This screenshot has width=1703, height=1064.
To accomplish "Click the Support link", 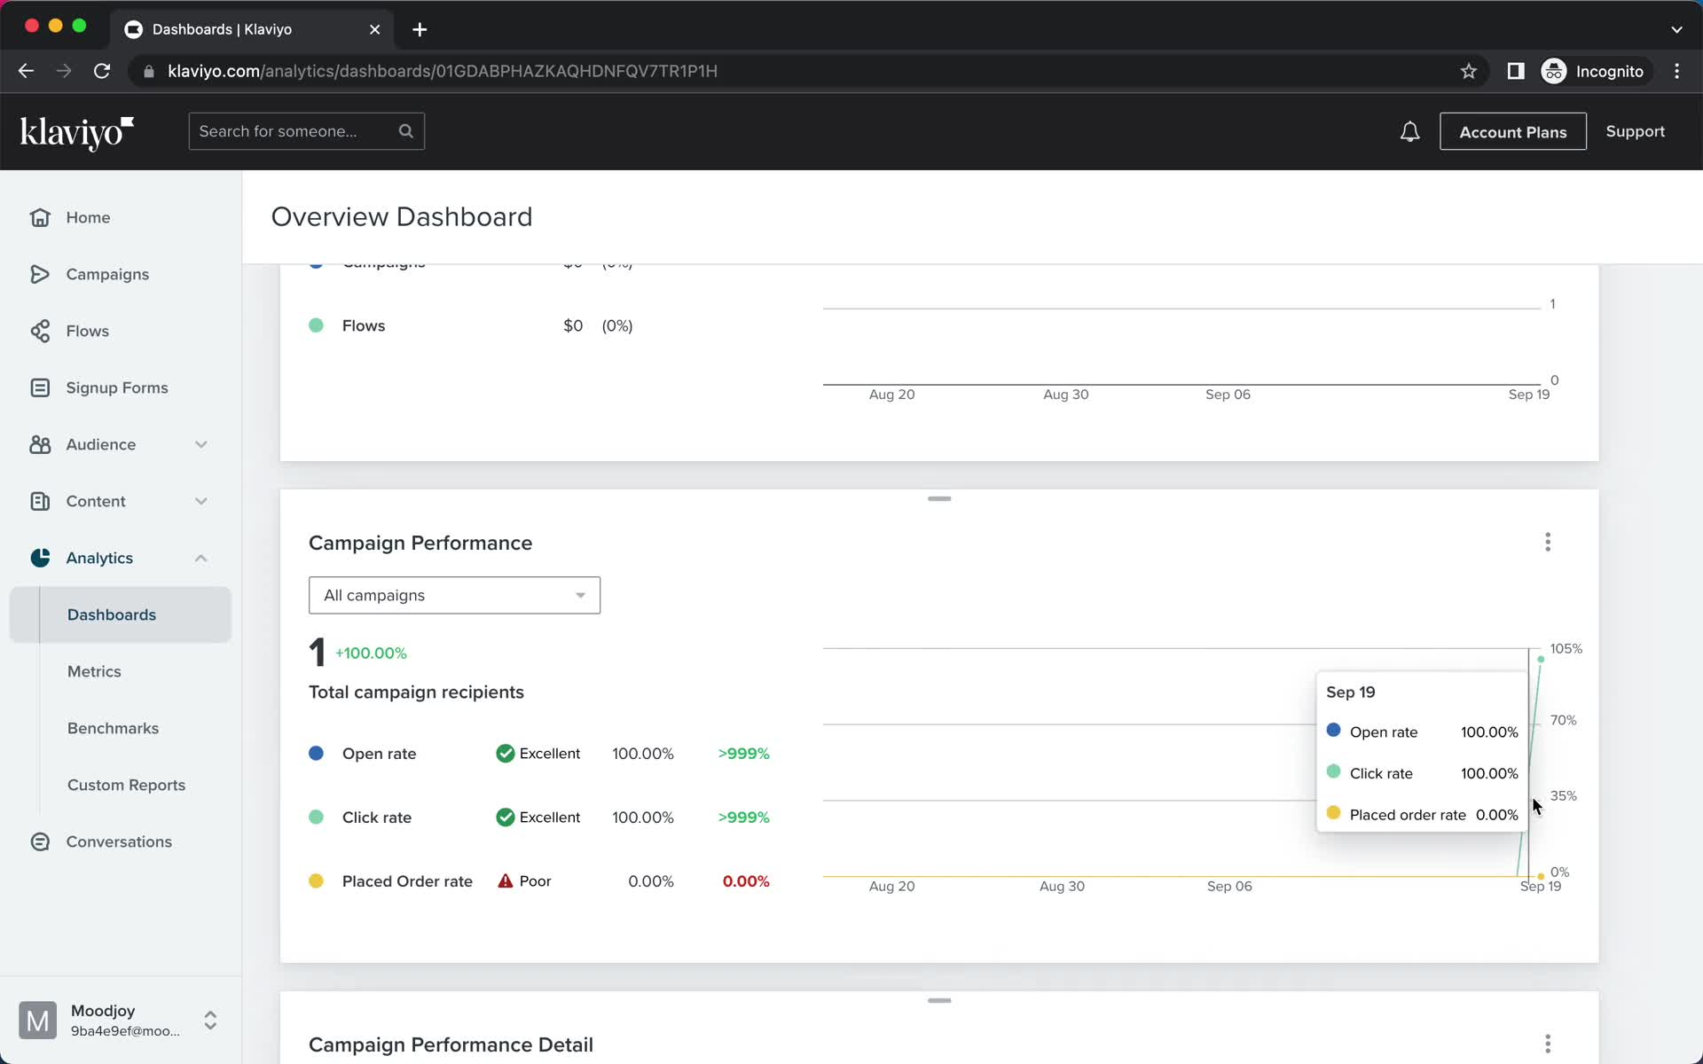I will (x=1635, y=131).
